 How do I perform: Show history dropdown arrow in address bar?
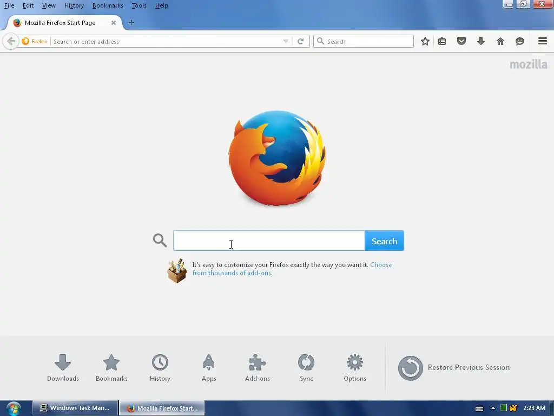click(286, 41)
